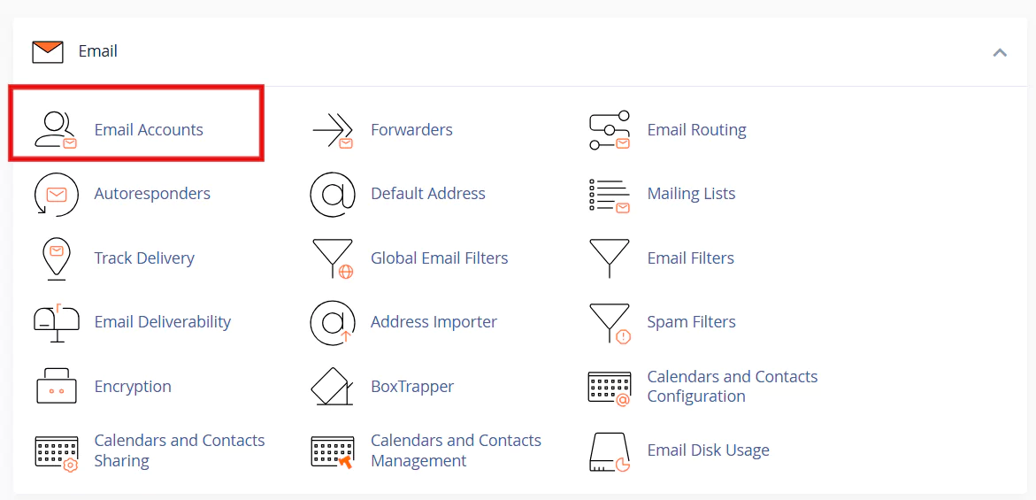Select the Spam Filters funnel icon

click(x=610, y=323)
